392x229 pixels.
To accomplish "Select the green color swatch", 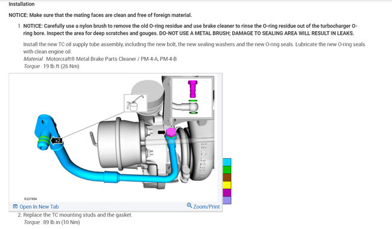I will point(227,170).
